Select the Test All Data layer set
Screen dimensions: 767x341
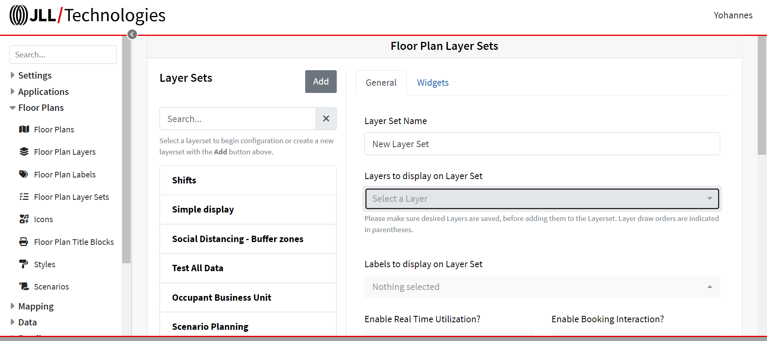tap(248, 268)
